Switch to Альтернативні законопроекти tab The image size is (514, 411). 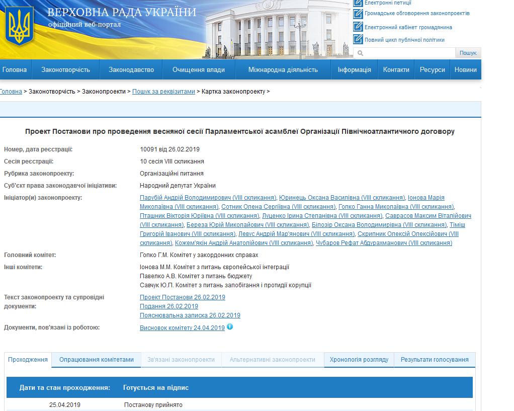coord(273,360)
